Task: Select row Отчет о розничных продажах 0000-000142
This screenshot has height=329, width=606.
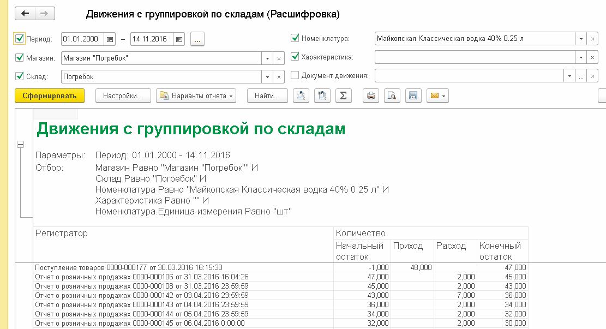Action: [280, 295]
